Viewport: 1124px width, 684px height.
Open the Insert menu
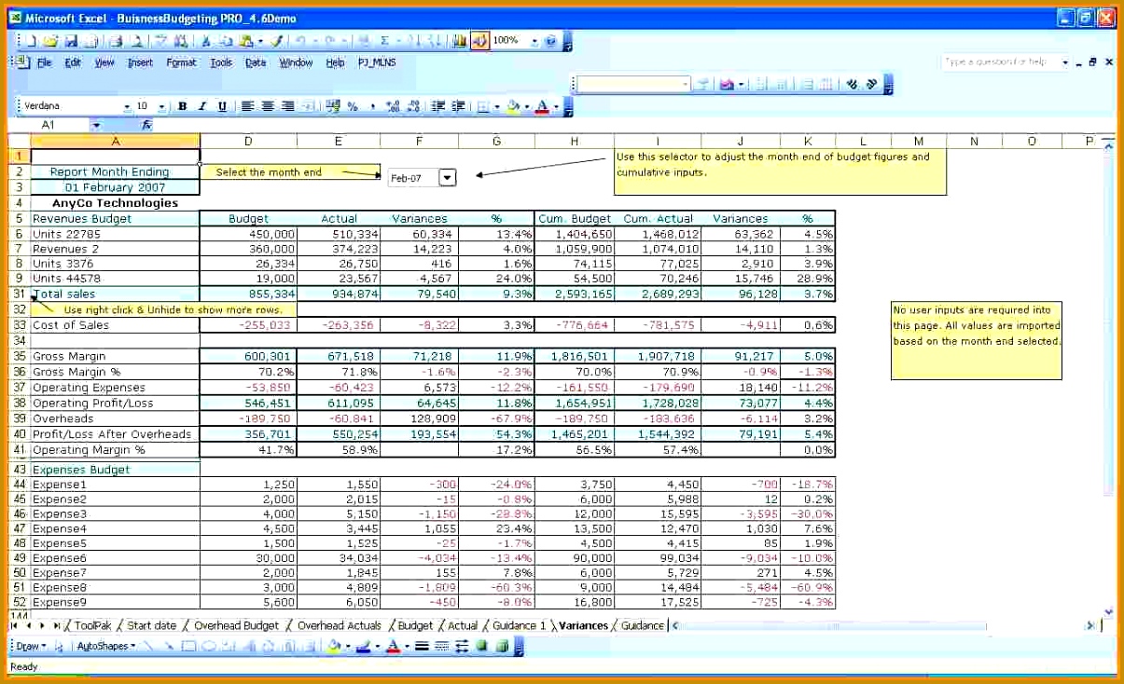140,62
